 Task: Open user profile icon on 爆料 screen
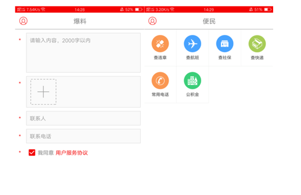(x=23, y=21)
